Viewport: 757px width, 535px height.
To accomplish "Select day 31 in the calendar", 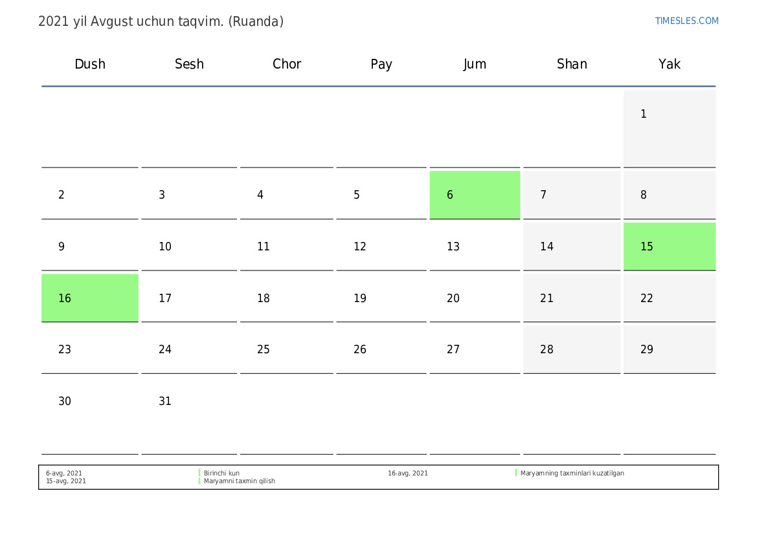I will (189, 415).
